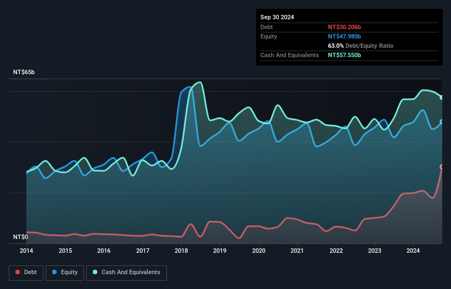Click the 2016 x-axis label

(x=104, y=251)
